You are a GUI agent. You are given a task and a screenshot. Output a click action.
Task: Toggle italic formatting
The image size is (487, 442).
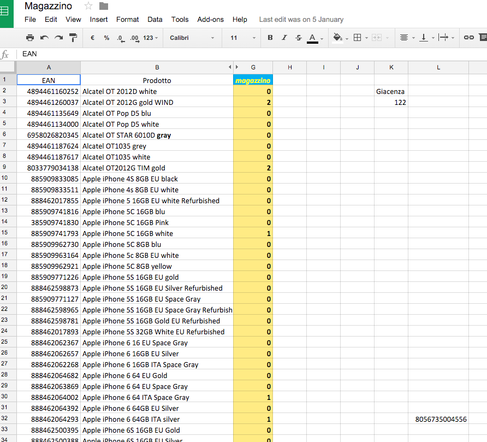coord(284,38)
